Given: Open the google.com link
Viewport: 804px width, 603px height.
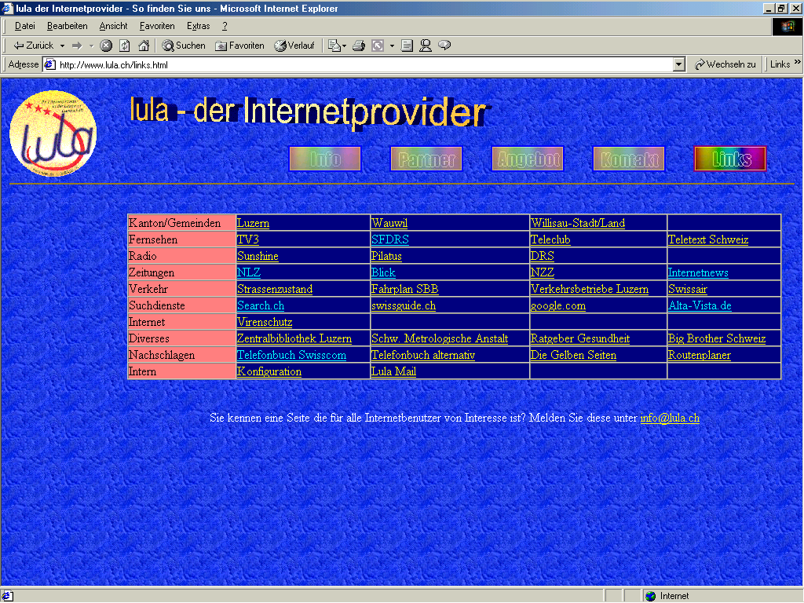Looking at the screenshot, I should coord(558,305).
